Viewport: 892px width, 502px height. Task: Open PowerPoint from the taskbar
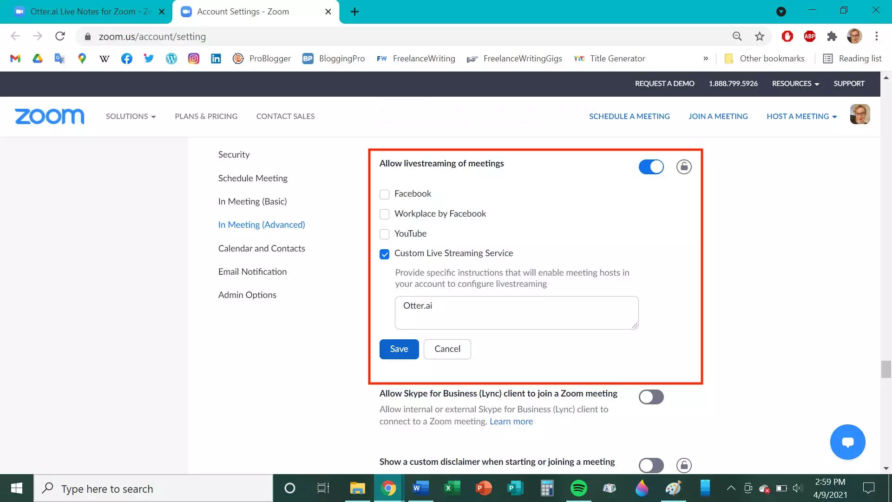pos(484,489)
